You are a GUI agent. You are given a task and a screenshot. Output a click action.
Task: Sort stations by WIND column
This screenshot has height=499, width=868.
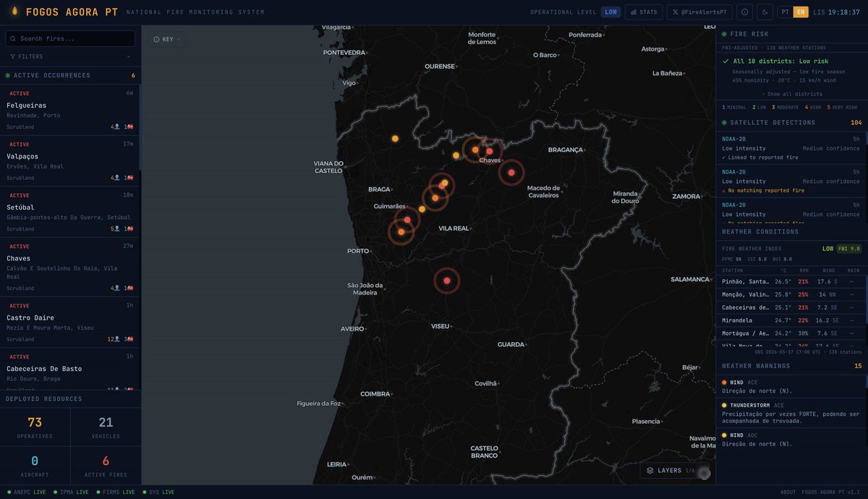[829, 270]
